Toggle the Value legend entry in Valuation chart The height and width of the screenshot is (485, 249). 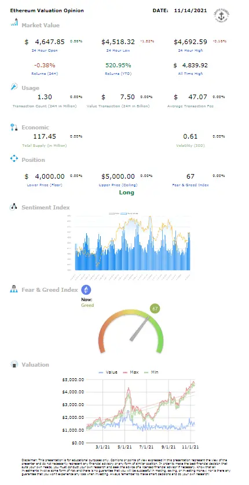coord(108,372)
